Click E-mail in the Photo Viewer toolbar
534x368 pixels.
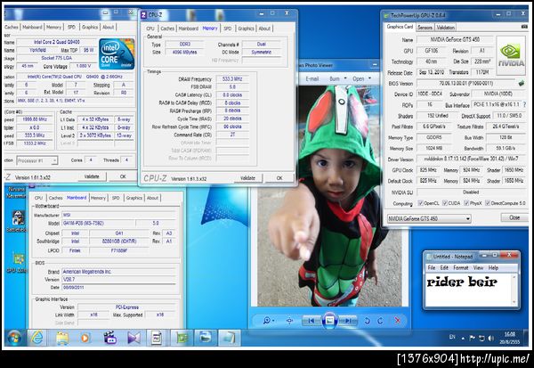(x=312, y=78)
